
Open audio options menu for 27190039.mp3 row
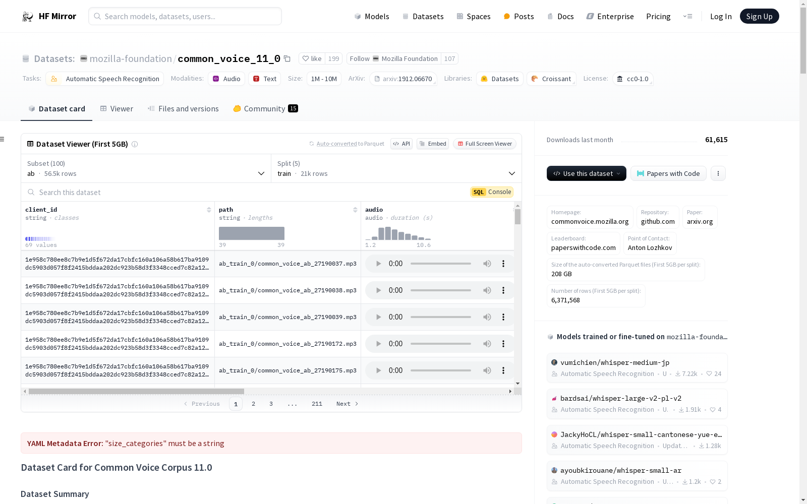pyautogui.click(x=503, y=317)
